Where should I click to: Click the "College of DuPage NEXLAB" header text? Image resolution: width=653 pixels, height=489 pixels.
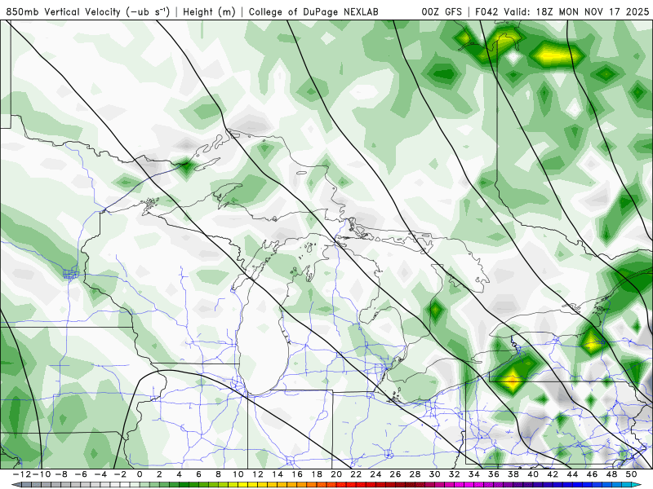pyautogui.click(x=313, y=11)
